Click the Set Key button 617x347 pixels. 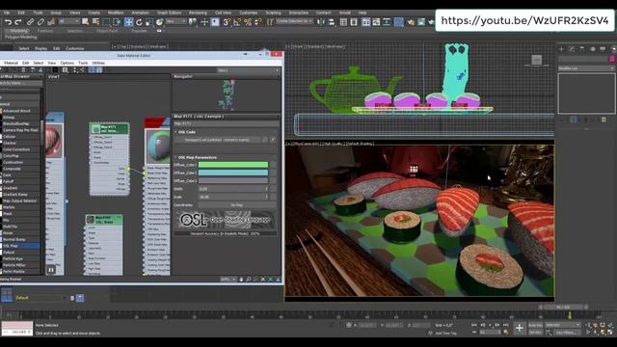pos(536,333)
